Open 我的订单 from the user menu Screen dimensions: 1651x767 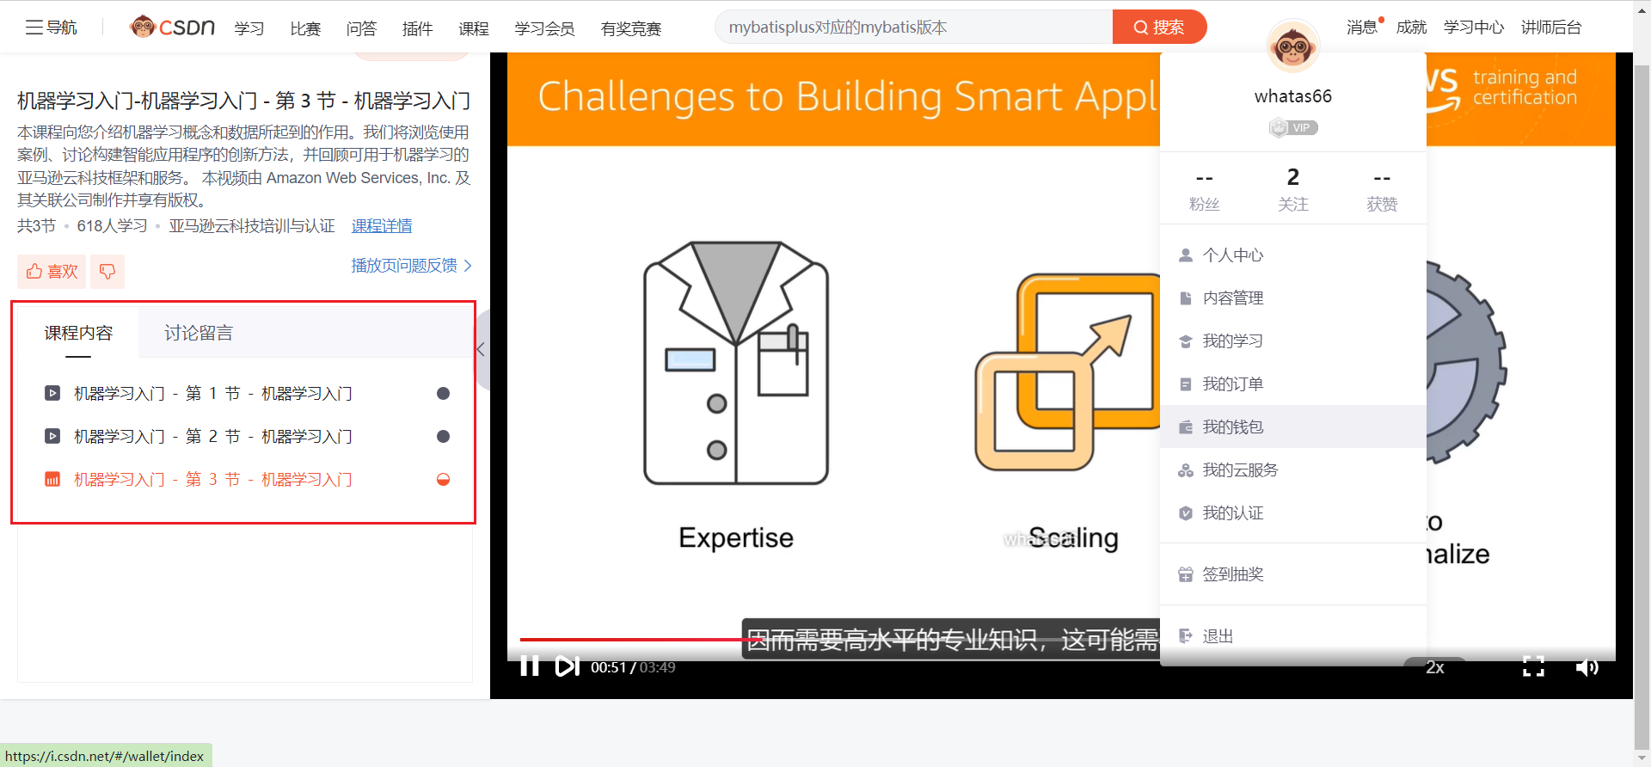1293,384
